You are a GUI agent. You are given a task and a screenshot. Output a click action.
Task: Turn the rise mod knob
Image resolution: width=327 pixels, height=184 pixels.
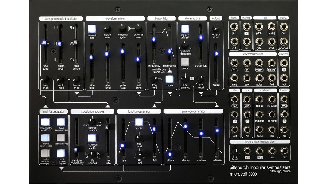139,138
